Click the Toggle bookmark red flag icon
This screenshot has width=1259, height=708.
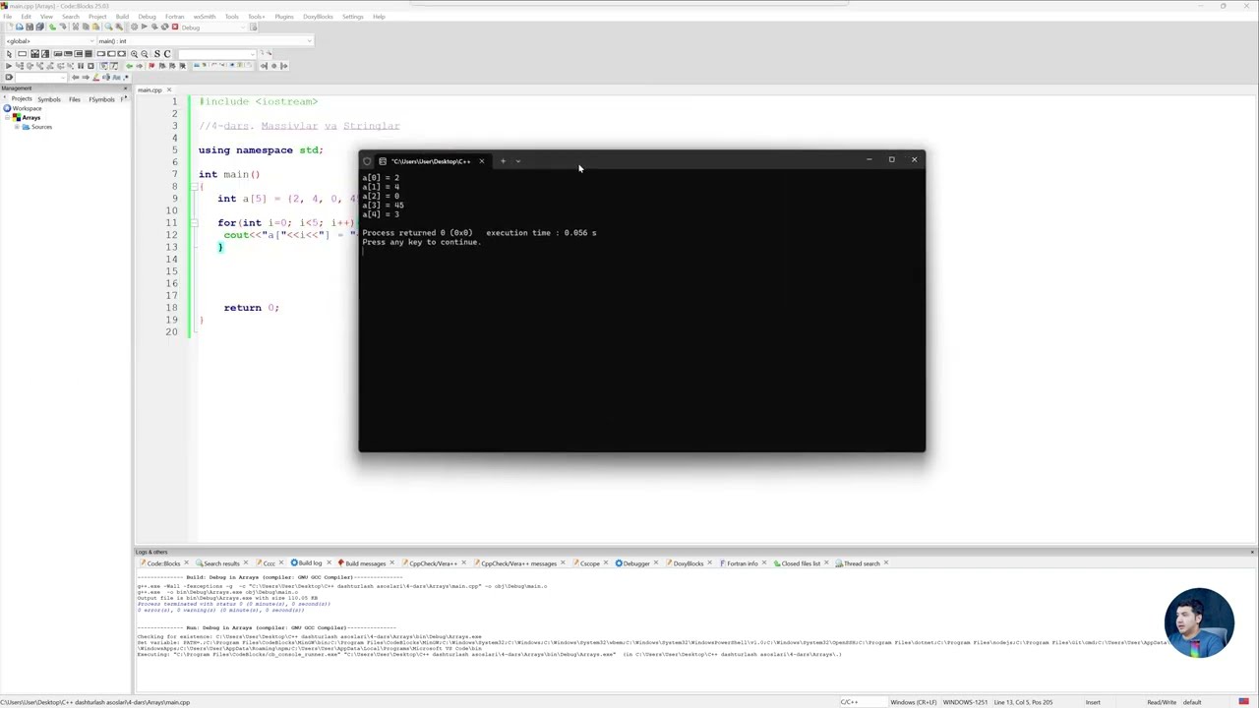coord(151,66)
